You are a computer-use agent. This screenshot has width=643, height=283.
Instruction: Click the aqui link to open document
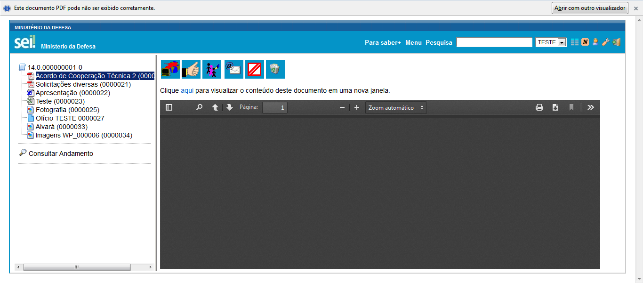coord(187,90)
